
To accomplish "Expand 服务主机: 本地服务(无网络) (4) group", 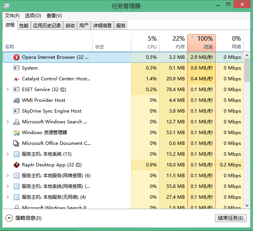I will (8, 197).
